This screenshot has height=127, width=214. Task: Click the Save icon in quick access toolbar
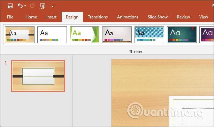(x=10, y=6)
